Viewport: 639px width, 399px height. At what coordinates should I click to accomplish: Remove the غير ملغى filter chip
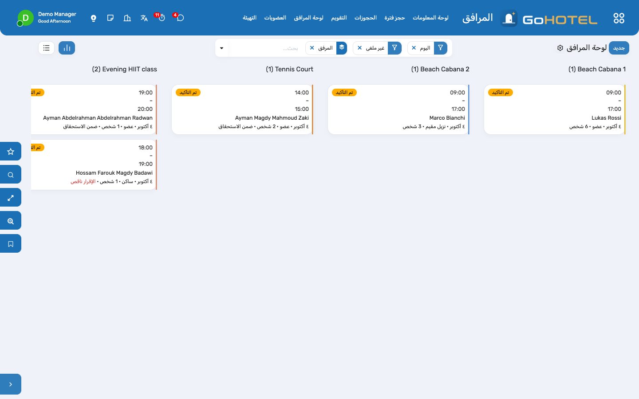(360, 48)
